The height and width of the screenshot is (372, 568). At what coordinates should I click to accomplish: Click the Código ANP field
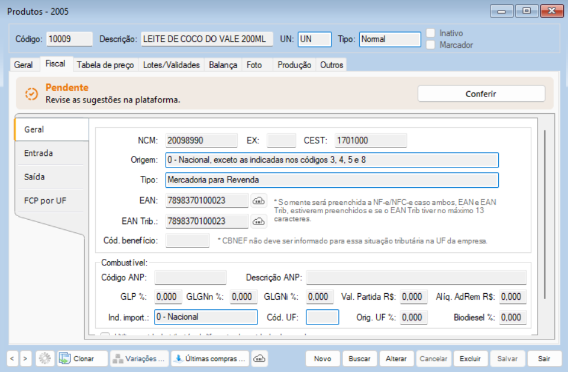(x=191, y=277)
